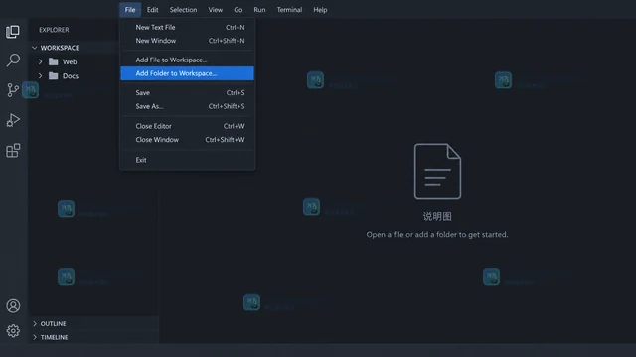Open the View menu
Screen dimensions: 636x357
[x=216, y=10]
